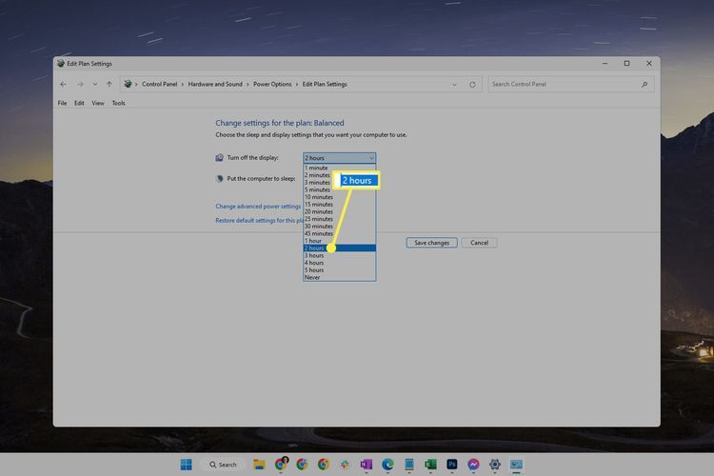Image resolution: width=714 pixels, height=476 pixels.
Task: Click the Windows Start button
Action: 186,465
